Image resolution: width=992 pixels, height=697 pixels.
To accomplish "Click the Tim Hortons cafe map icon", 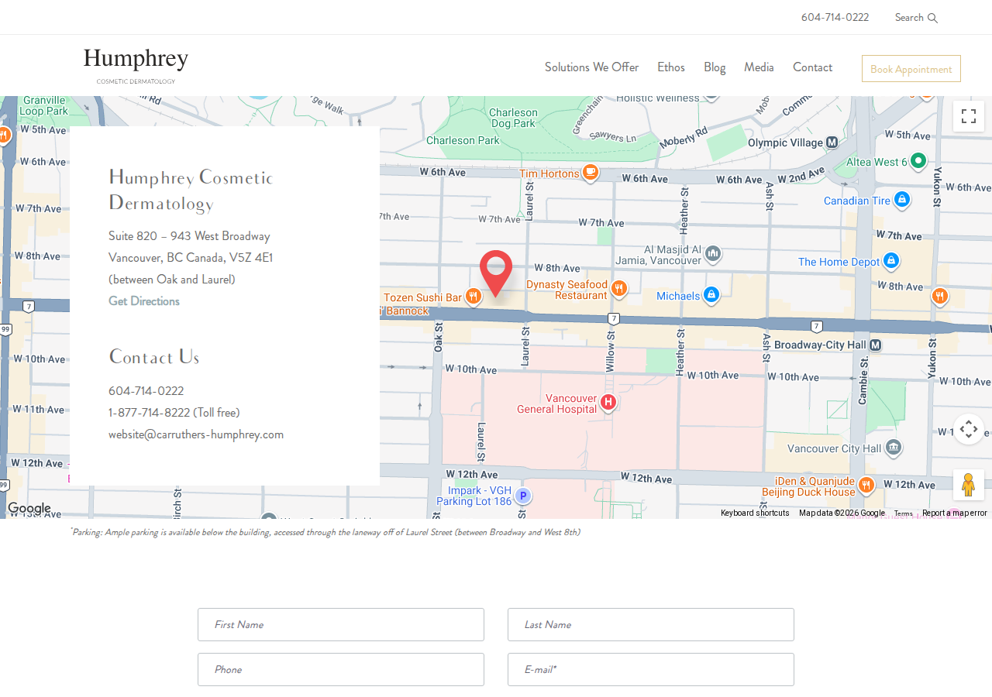I will [591, 172].
